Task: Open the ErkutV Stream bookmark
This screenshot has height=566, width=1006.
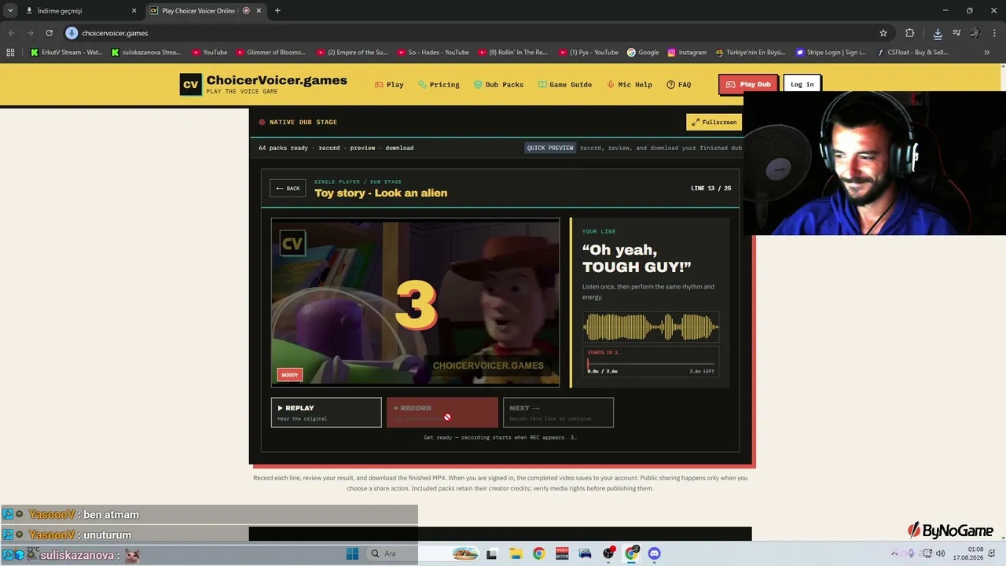Action: [x=67, y=53]
